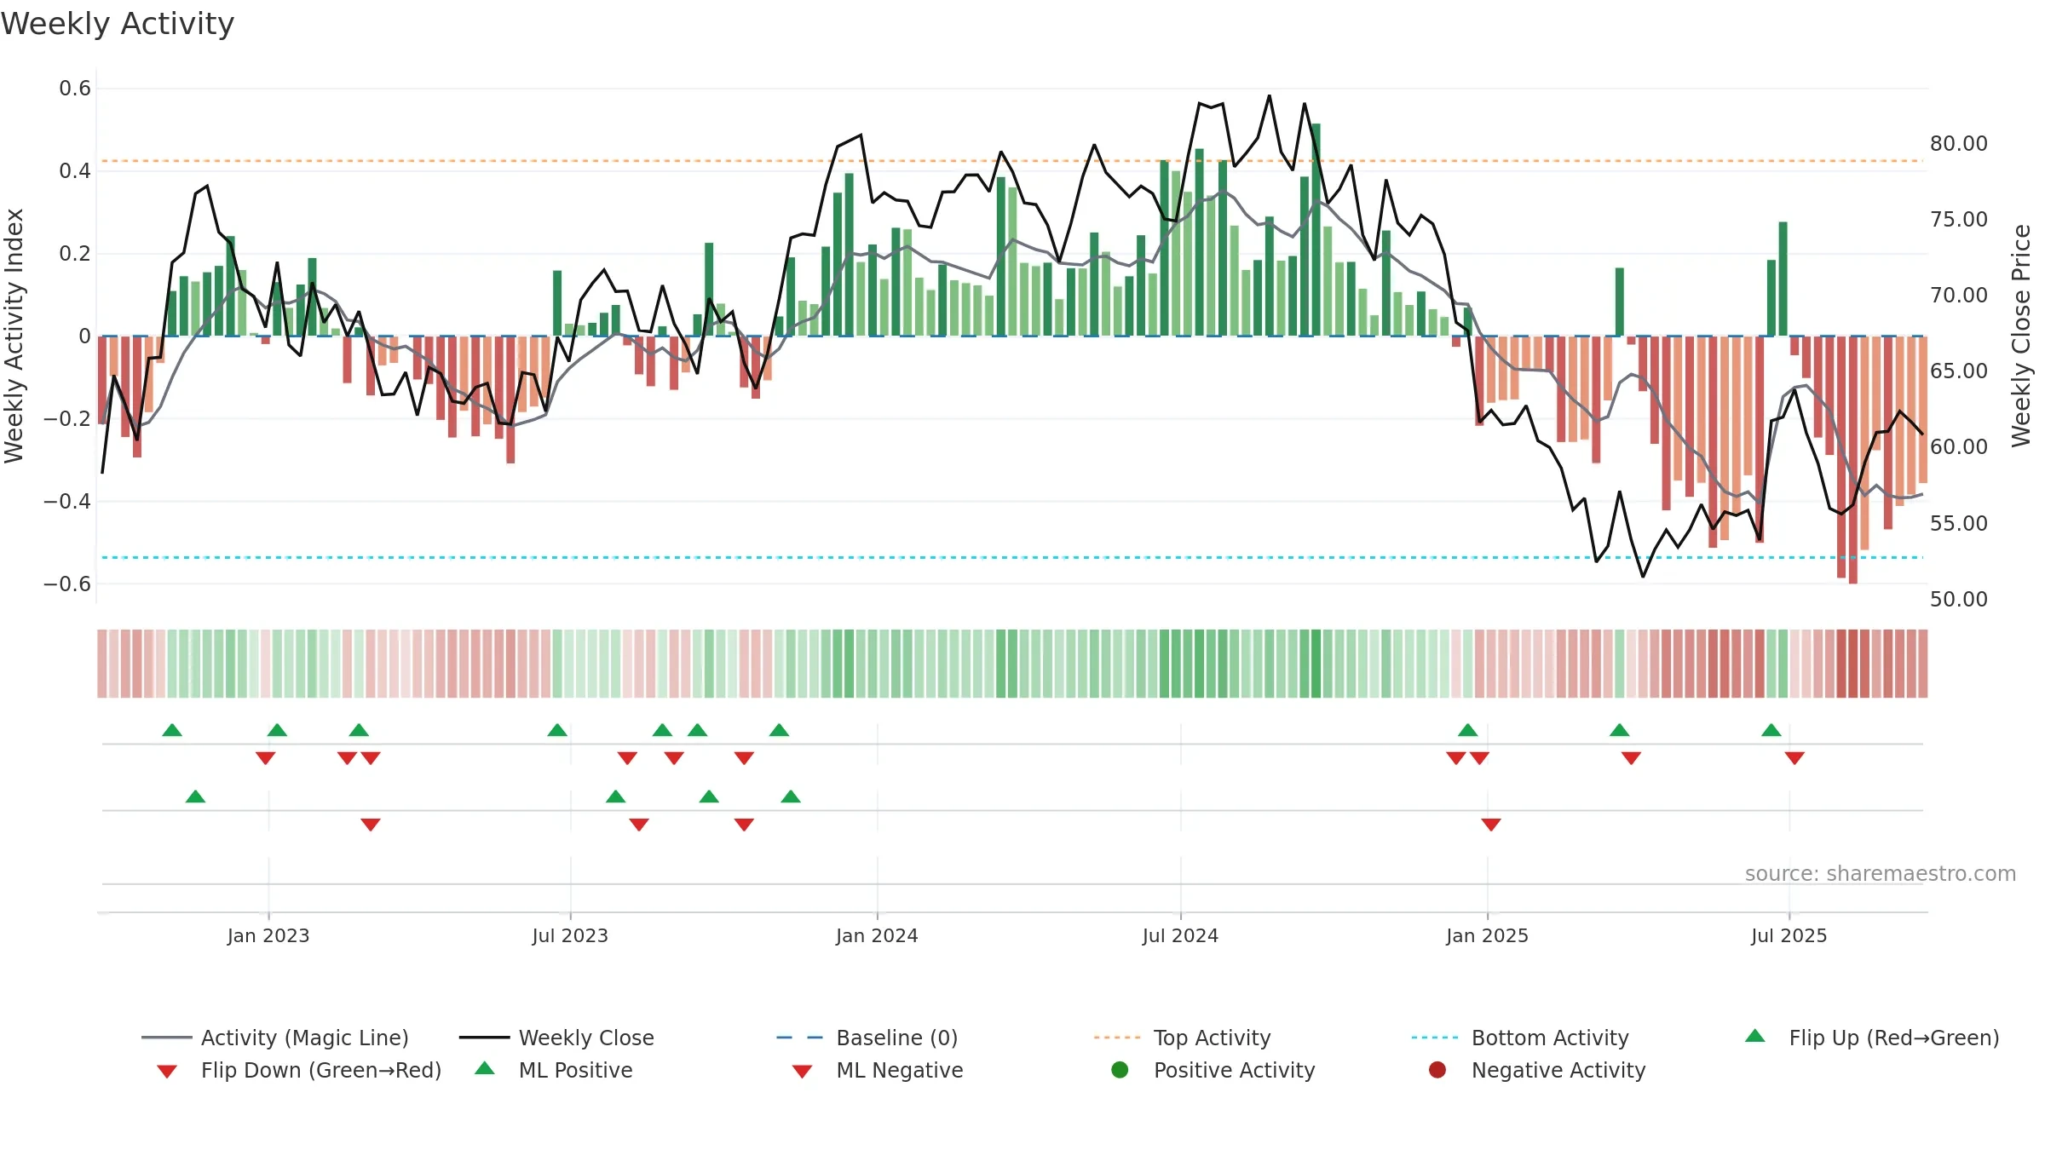2045x1150 pixels.
Task: Click the 'Jul 2023' x-axis label
Action: click(570, 936)
